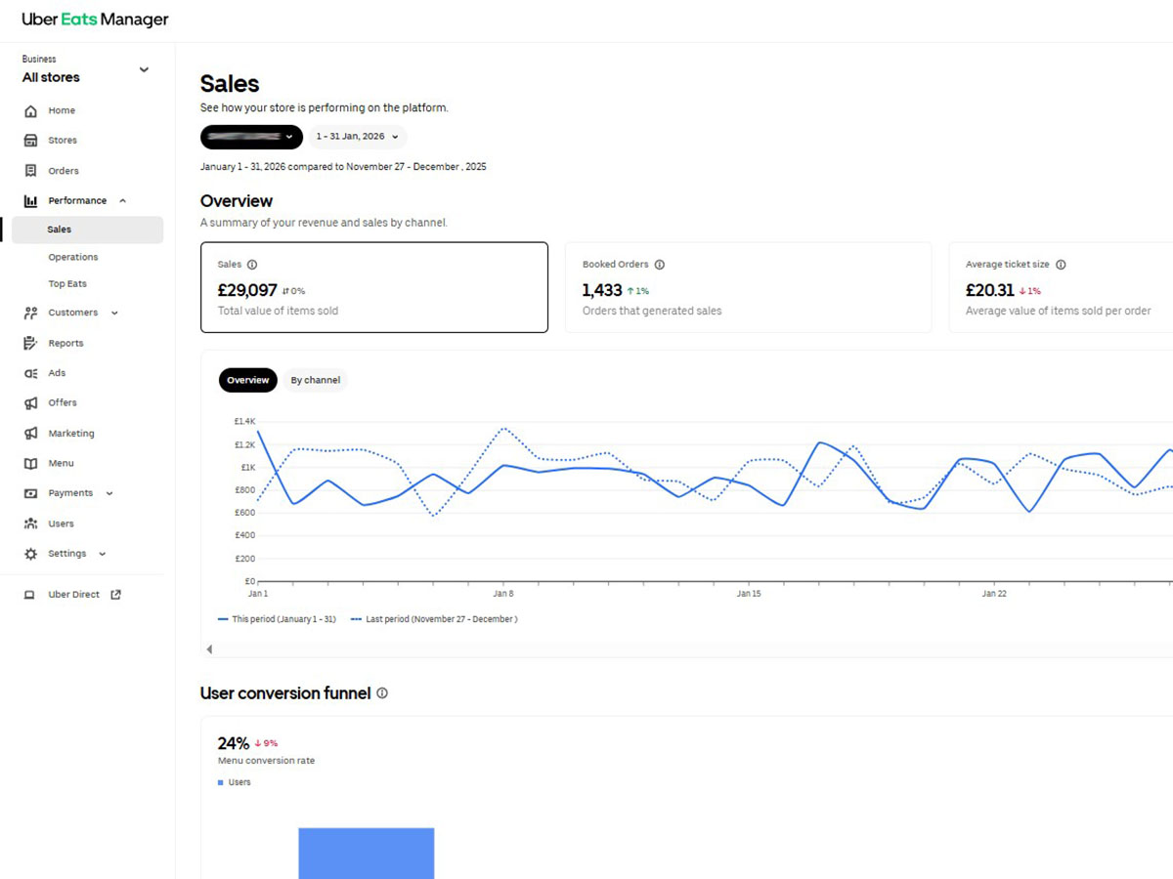Click the Booked Orders stats card

pos(748,287)
